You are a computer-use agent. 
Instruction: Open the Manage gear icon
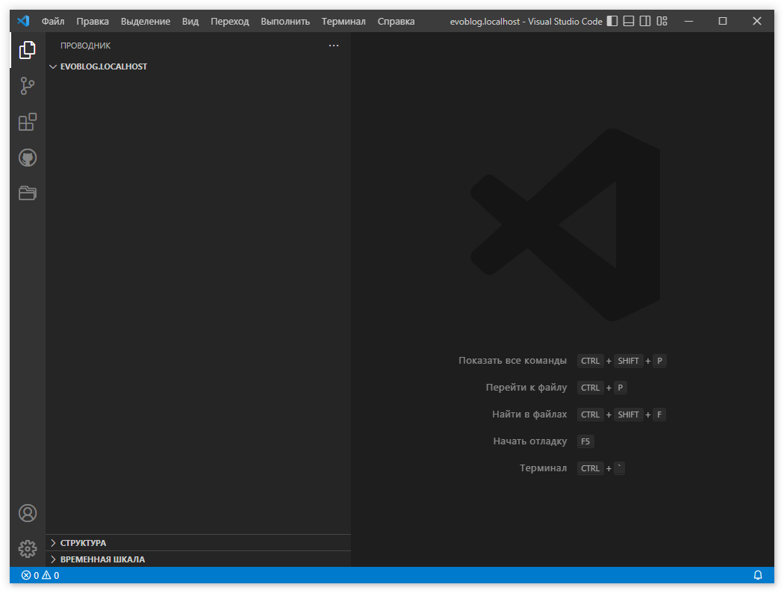coord(27,548)
